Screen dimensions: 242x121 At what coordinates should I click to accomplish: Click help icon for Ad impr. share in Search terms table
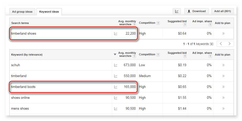tap(210, 25)
